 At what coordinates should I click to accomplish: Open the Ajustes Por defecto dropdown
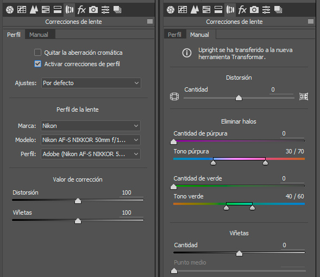[x=91, y=83]
